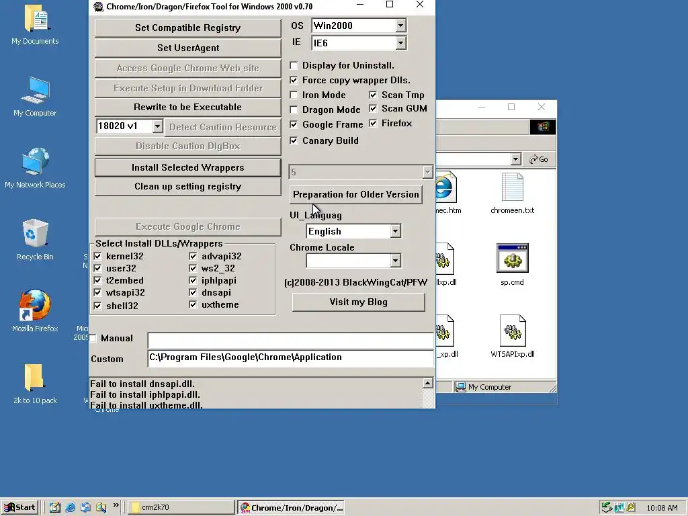Click Install Selected Wrappers button

click(188, 167)
